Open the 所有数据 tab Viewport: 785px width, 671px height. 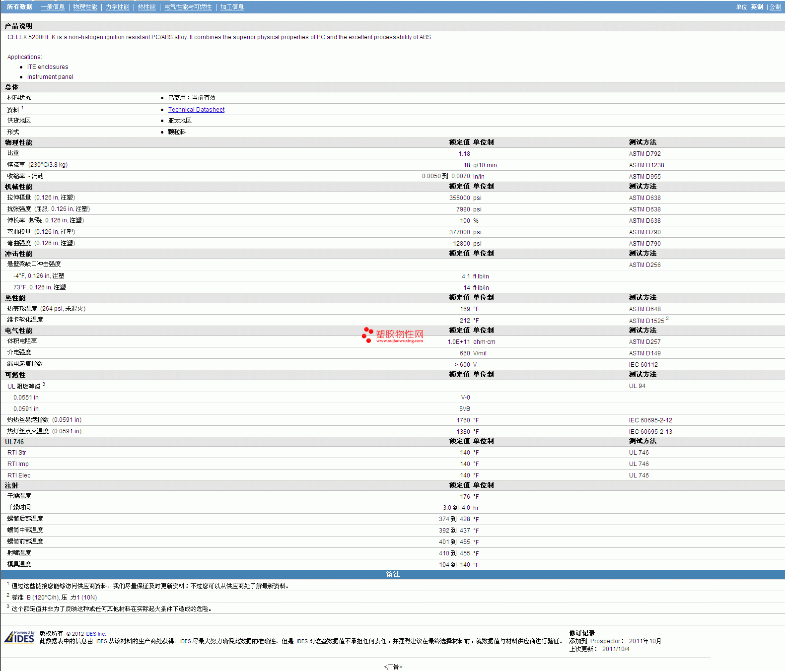19,7
